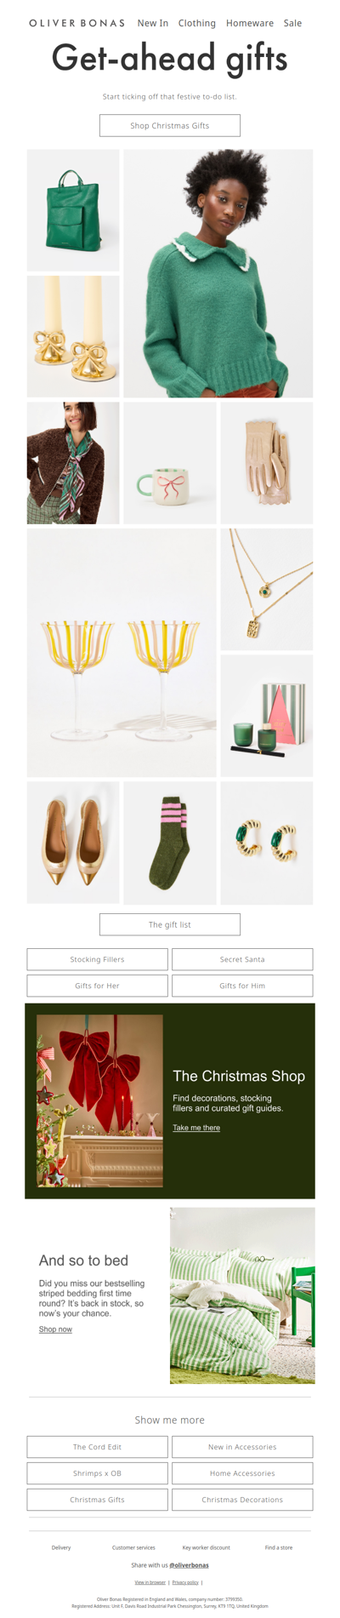Go to the Clothing section
The width and height of the screenshot is (340, 1618).
[197, 23]
